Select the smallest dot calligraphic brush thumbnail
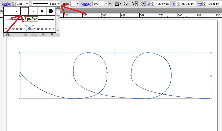The width and height of the screenshot is (222, 131). [x=8, y=11]
